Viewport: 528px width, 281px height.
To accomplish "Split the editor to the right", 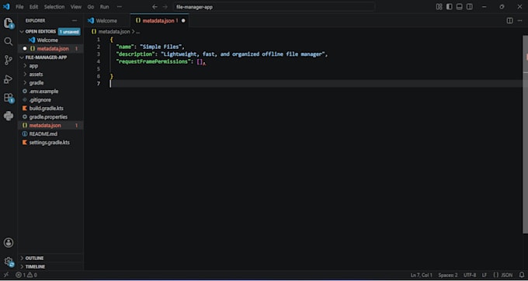I will tap(510, 21).
